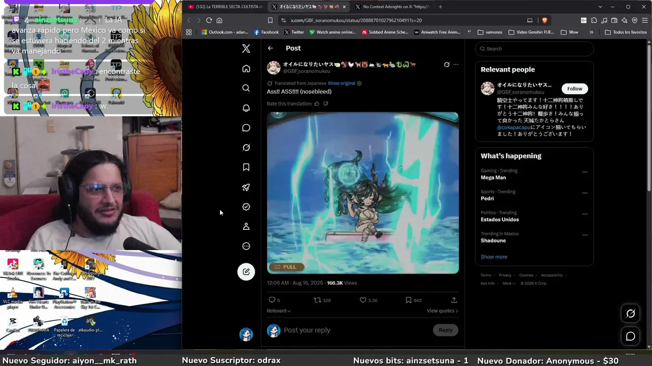Open translation settings gear icon
The width and height of the screenshot is (652, 366).
pyautogui.click(x=359, y=83)
